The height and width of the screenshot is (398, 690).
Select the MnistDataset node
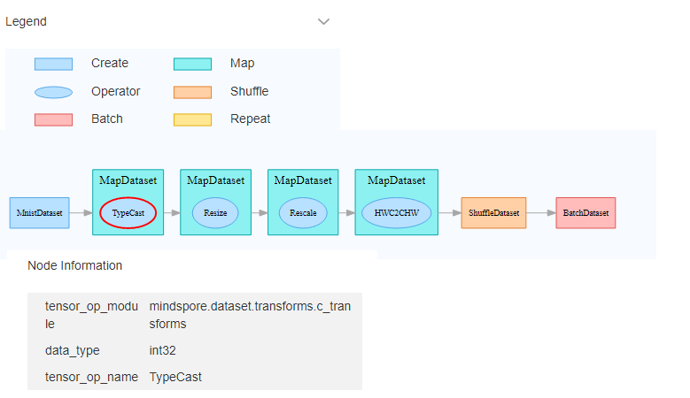pos(40,213)
